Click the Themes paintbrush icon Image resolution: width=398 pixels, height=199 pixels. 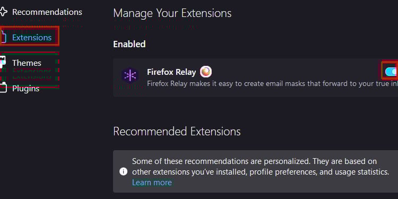click(x=3, y=63)
